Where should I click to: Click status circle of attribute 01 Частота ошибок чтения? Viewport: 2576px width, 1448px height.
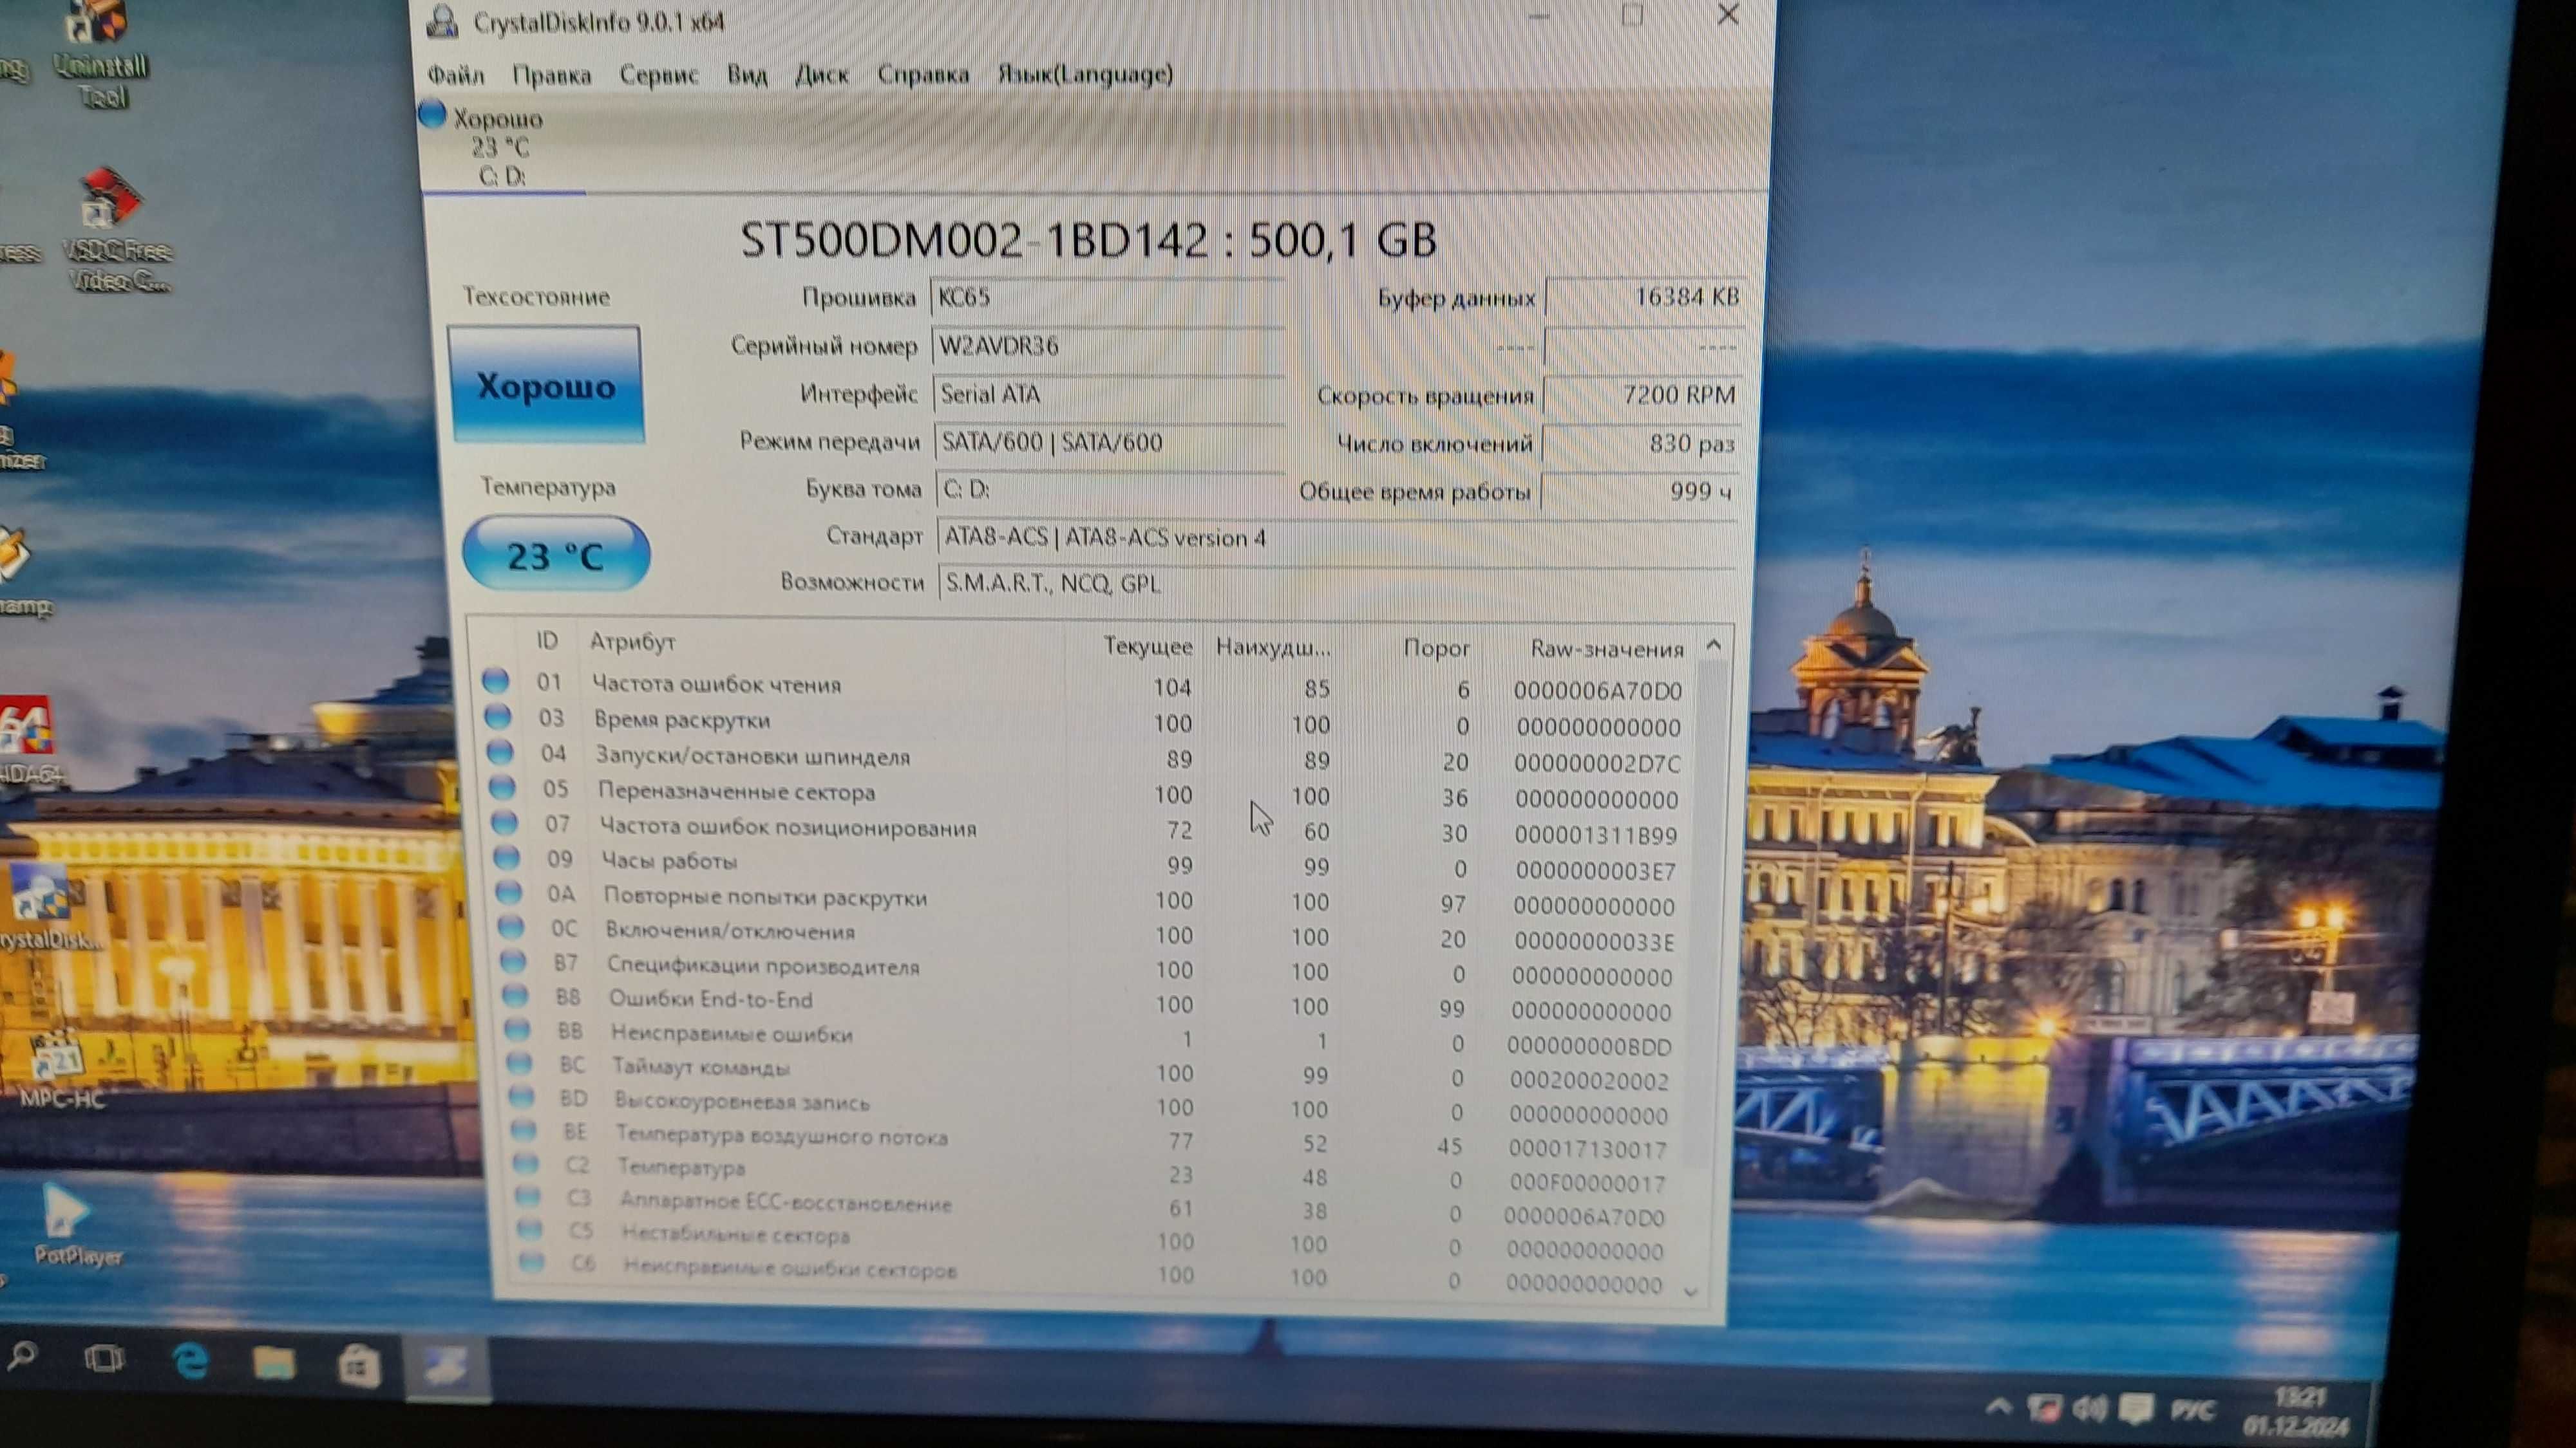(x=496, y=680)
